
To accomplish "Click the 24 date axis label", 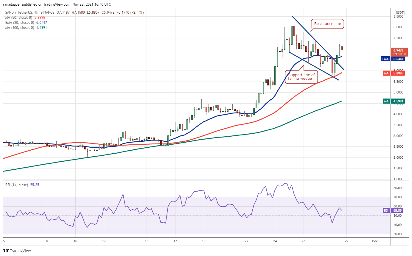I will tap(275, 241).
